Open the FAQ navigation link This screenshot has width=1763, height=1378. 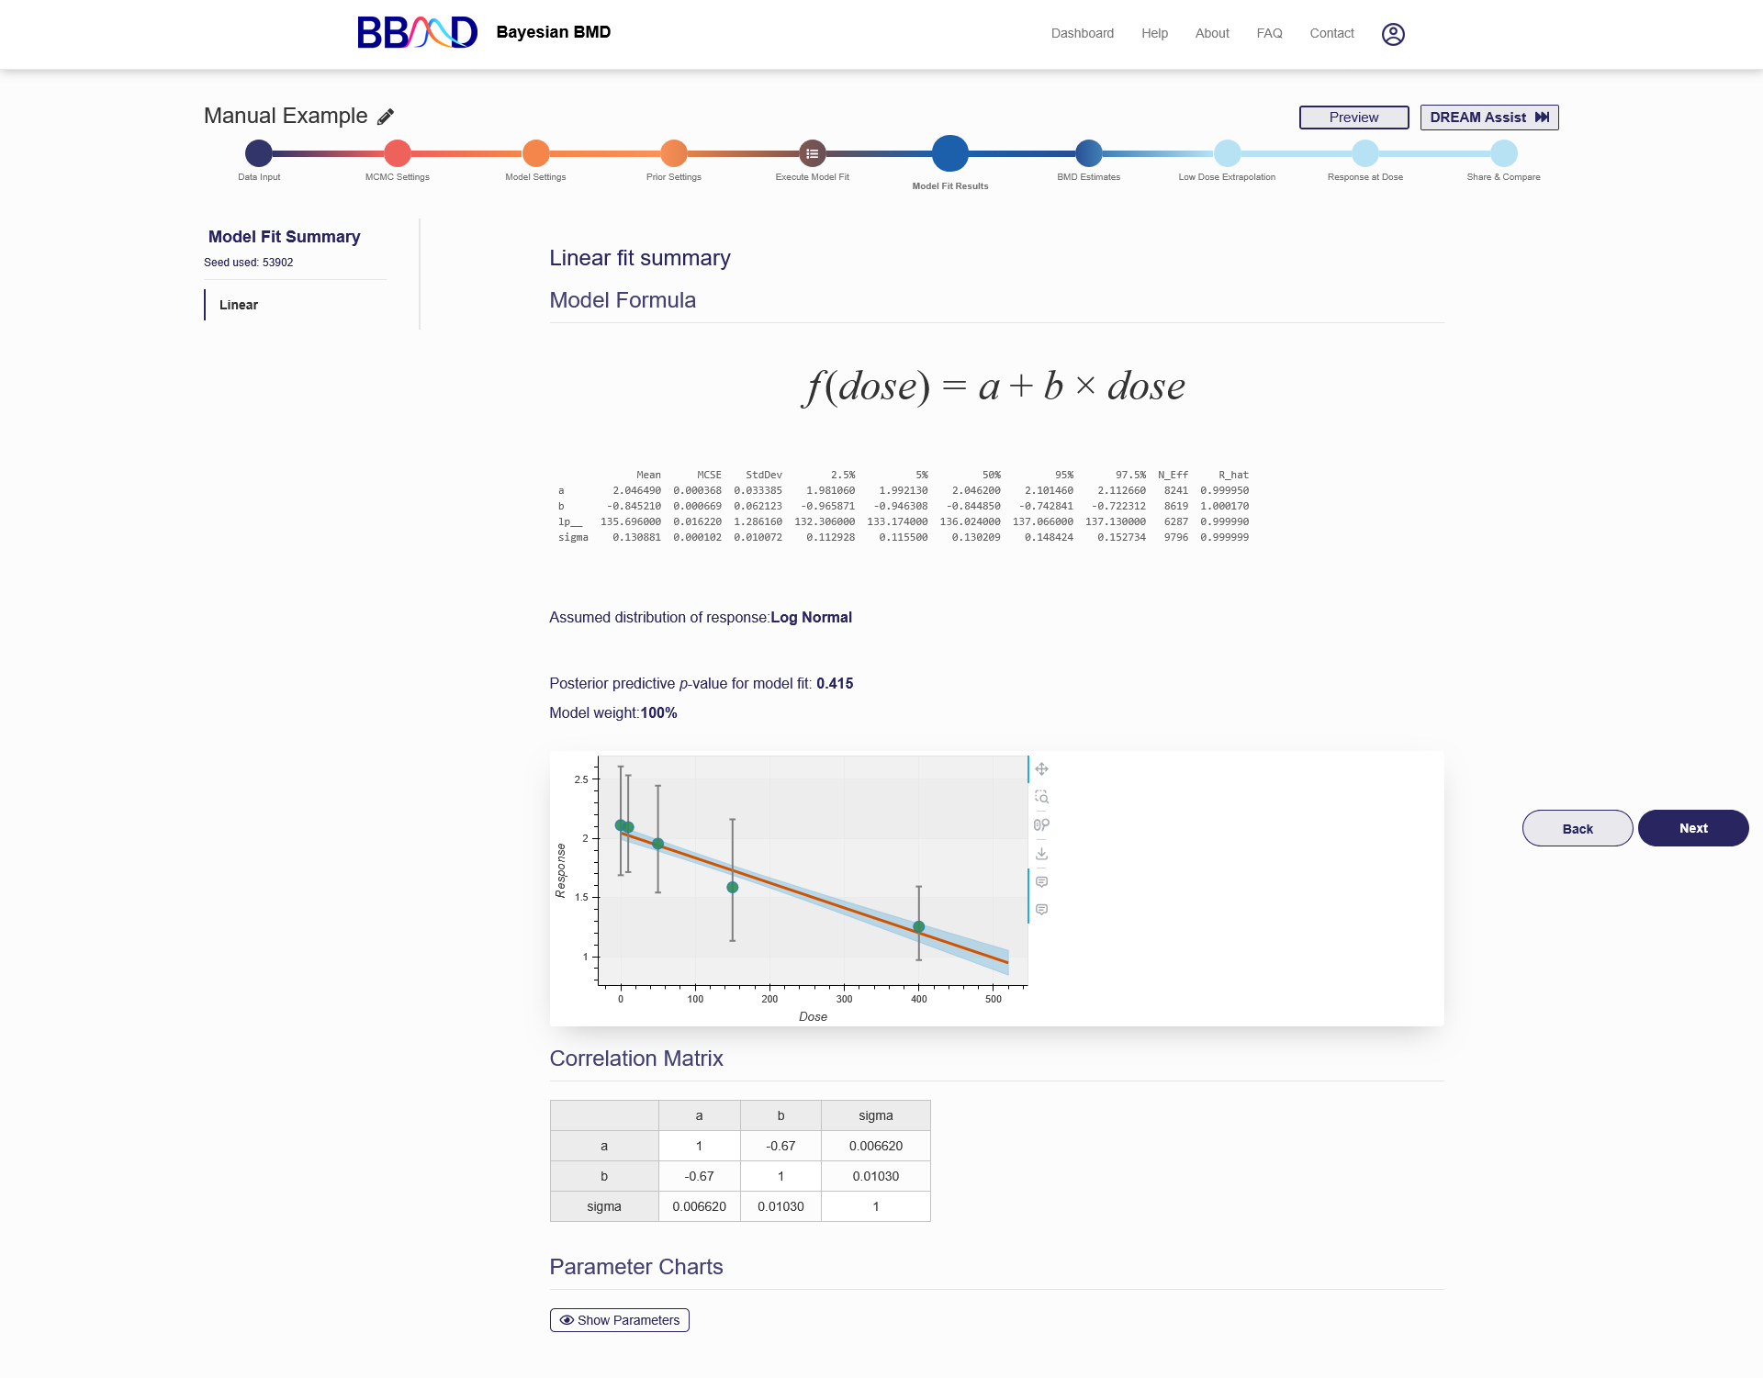pos(1269,33)
